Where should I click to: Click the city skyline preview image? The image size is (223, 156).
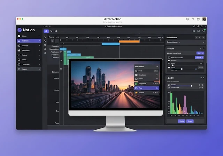[x=116, y=85]
